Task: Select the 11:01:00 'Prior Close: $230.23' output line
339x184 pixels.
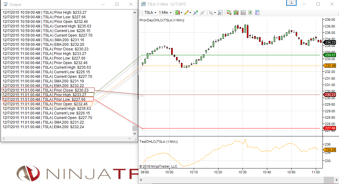Action: (46, 90)
